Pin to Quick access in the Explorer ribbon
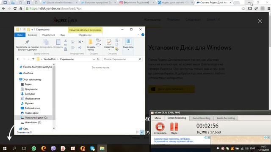271x152 pixels. 27,45
